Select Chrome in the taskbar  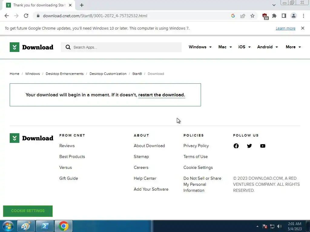coord(64,226)
